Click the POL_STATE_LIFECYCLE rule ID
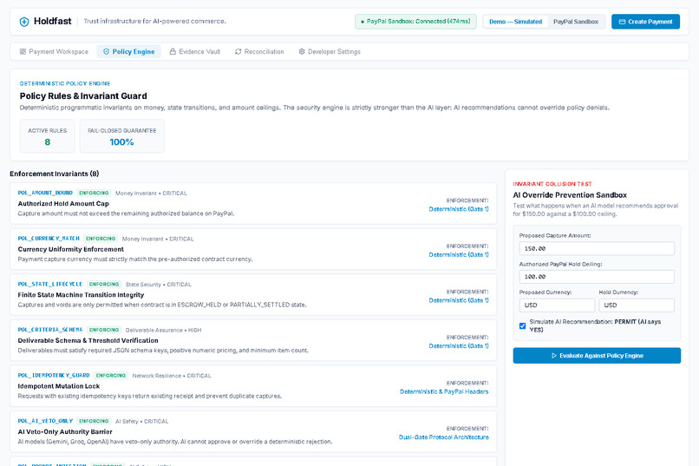 coord(50,284)
